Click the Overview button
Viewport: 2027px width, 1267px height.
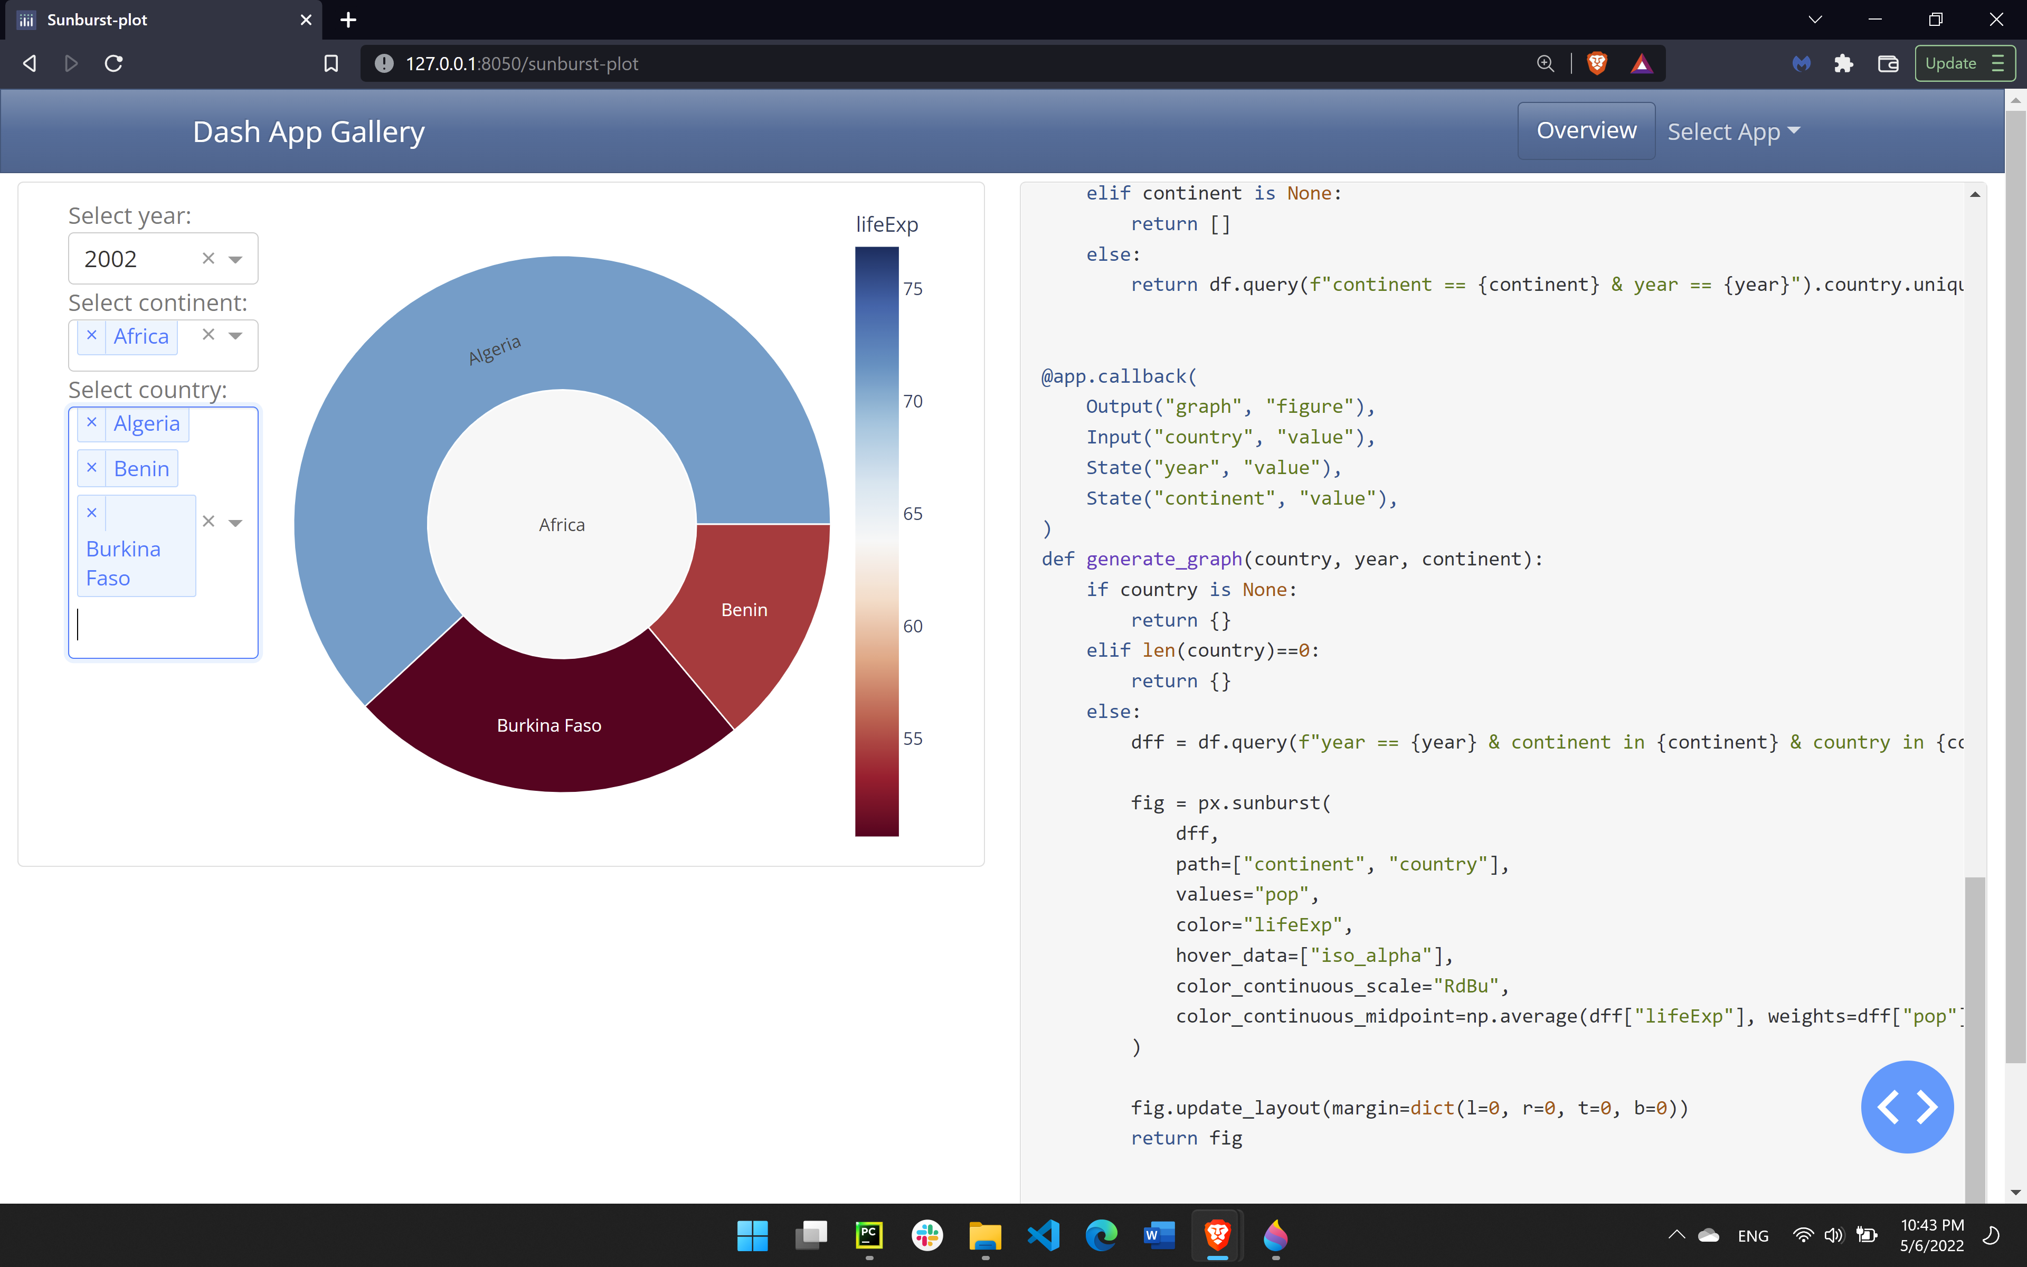[x=1586, y=131]
